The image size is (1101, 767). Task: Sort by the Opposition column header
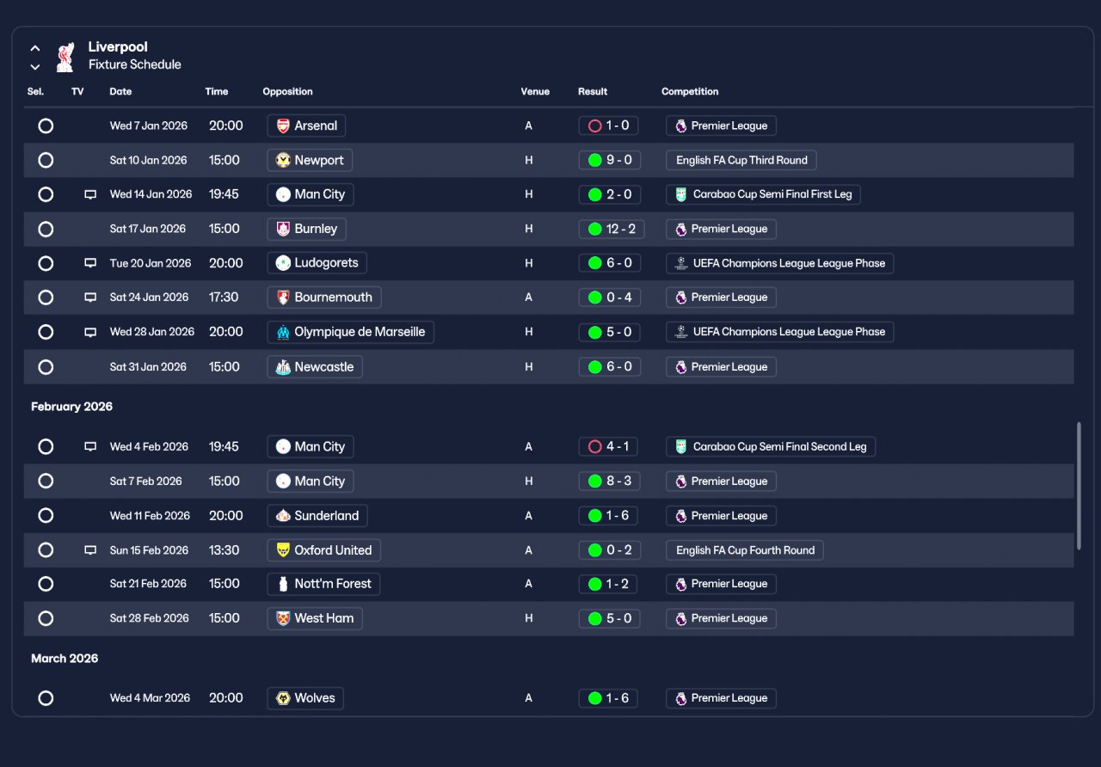pos(287,91)
